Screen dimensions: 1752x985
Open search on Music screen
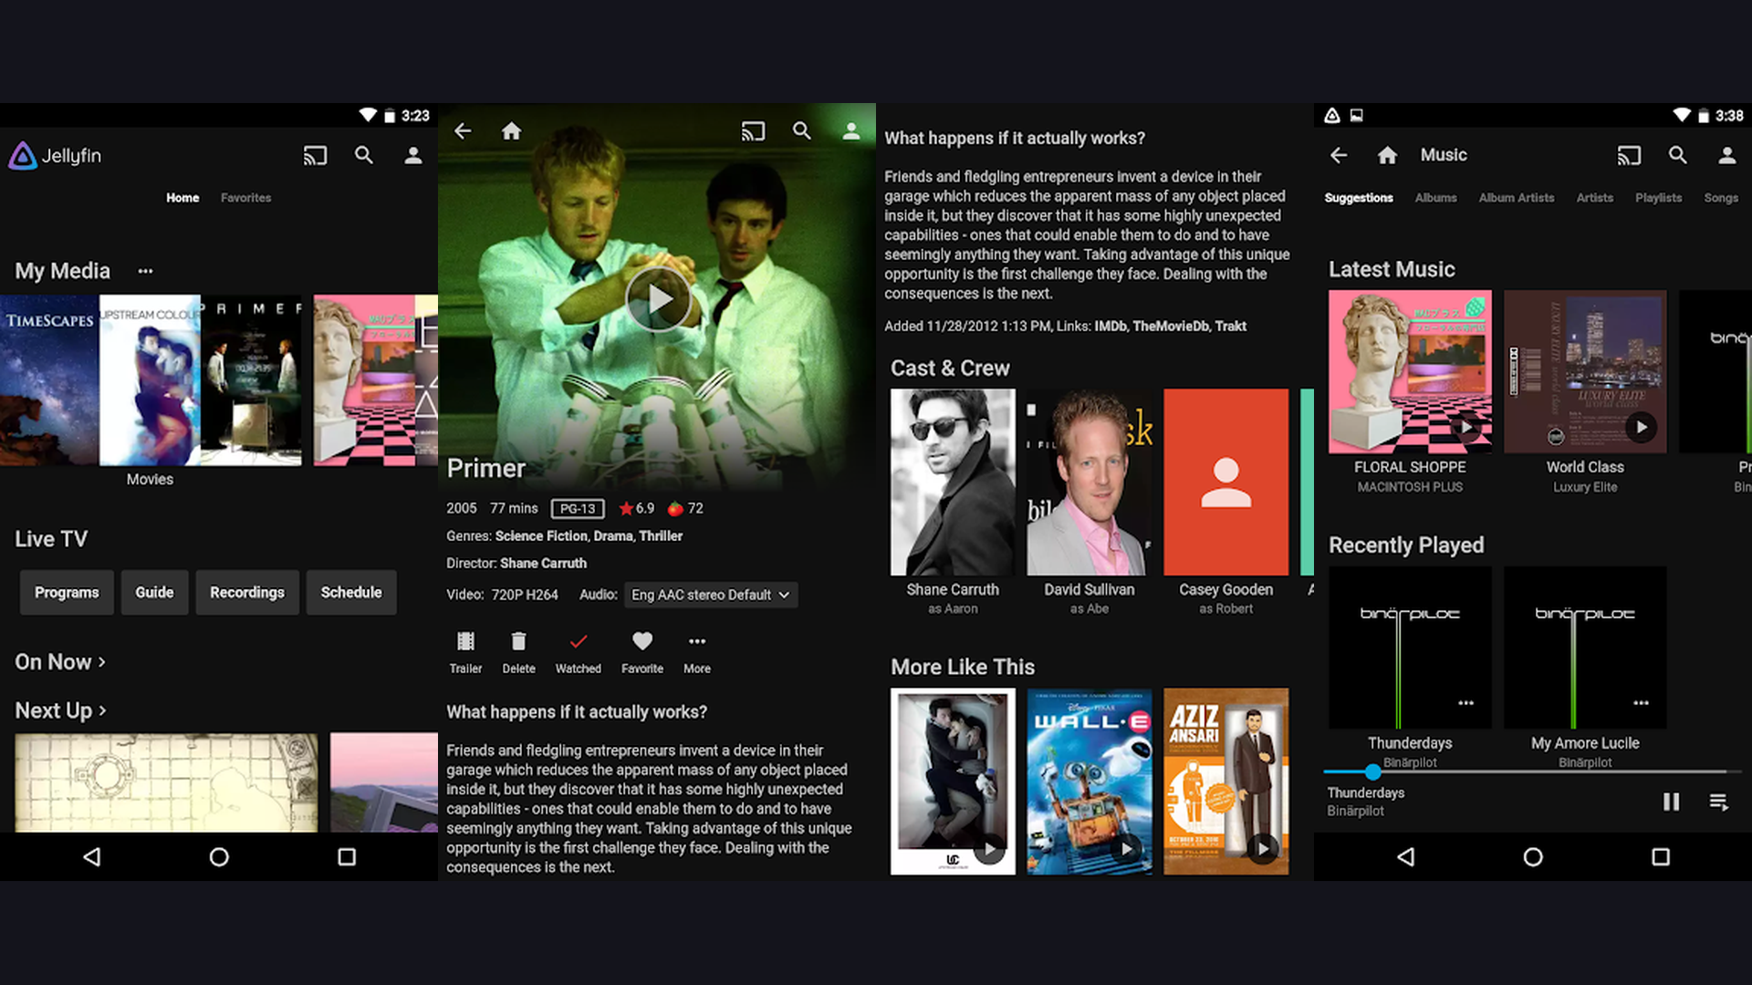[x=1678, y=155]
